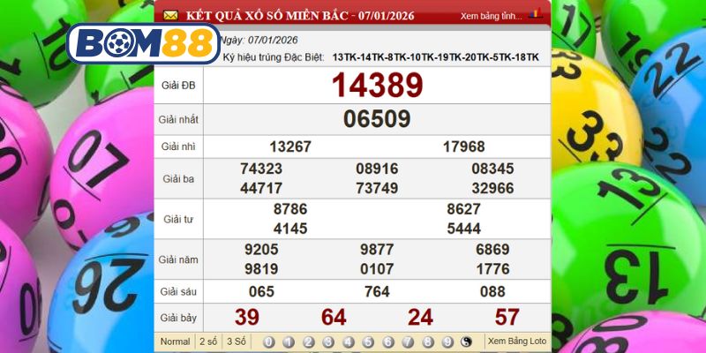Click fifth prize number 1776
706x353 pixels.
(492, 269)
